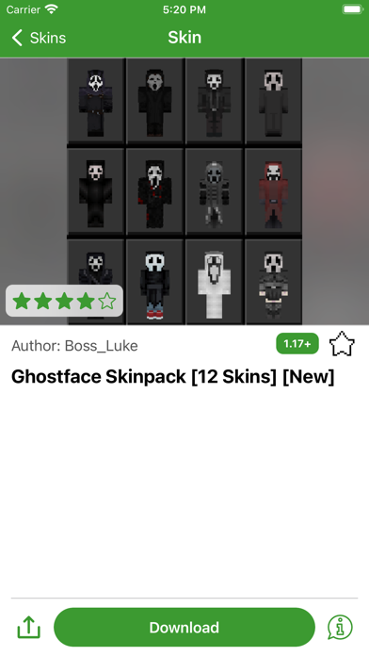Tap the Skin header title
The image size is (369, 656).
184,38
